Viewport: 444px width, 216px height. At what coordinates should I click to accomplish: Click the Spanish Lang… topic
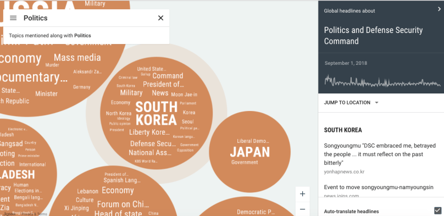click(x=122, y=180)
